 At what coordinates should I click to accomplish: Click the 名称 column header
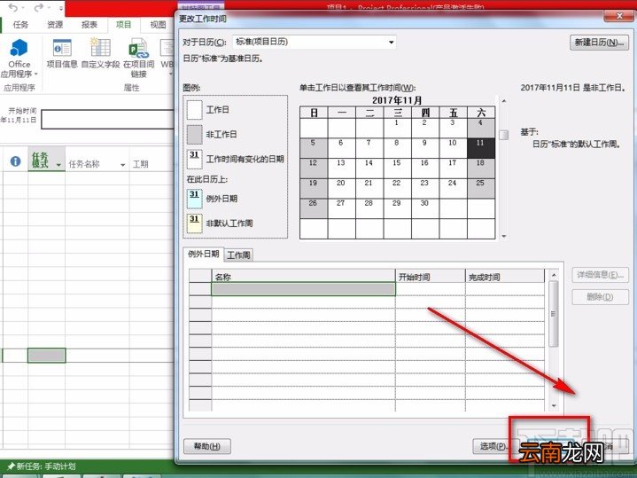tap(303, 276)
